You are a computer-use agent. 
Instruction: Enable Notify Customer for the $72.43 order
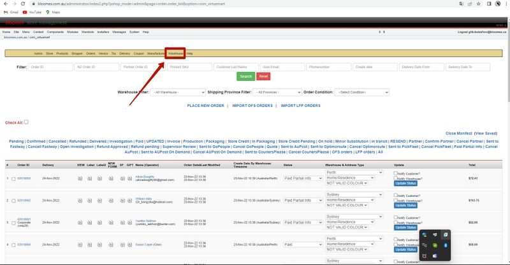(395, 173)
